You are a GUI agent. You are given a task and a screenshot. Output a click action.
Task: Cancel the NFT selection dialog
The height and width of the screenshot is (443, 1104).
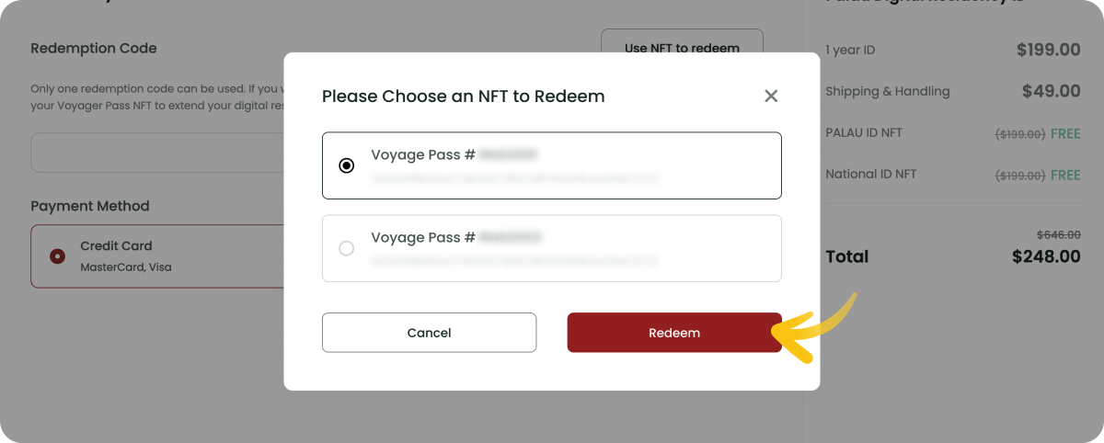pos(429,333)
